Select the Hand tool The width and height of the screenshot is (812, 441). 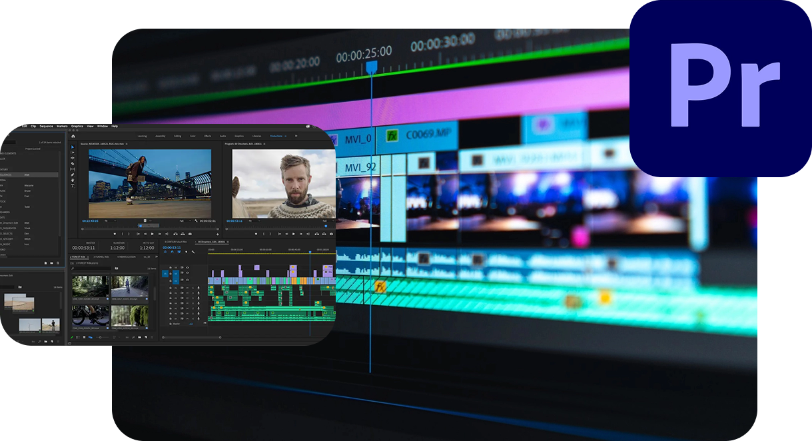click(73, 181)
